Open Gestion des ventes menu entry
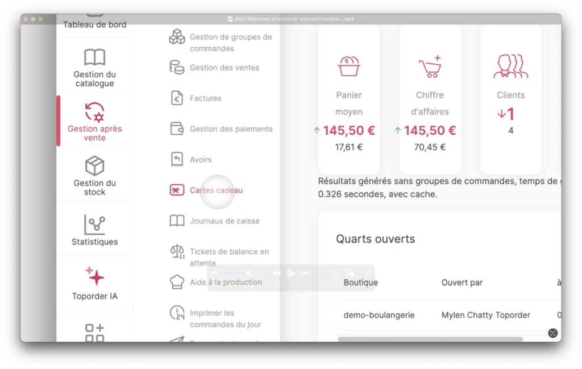Viewport: 582px width, 369px height. coord(224,68)
